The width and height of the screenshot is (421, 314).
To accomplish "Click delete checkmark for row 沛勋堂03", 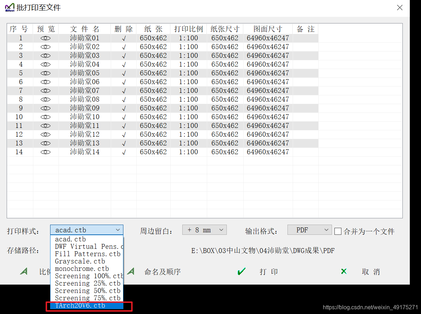I will tap(124, 56).
